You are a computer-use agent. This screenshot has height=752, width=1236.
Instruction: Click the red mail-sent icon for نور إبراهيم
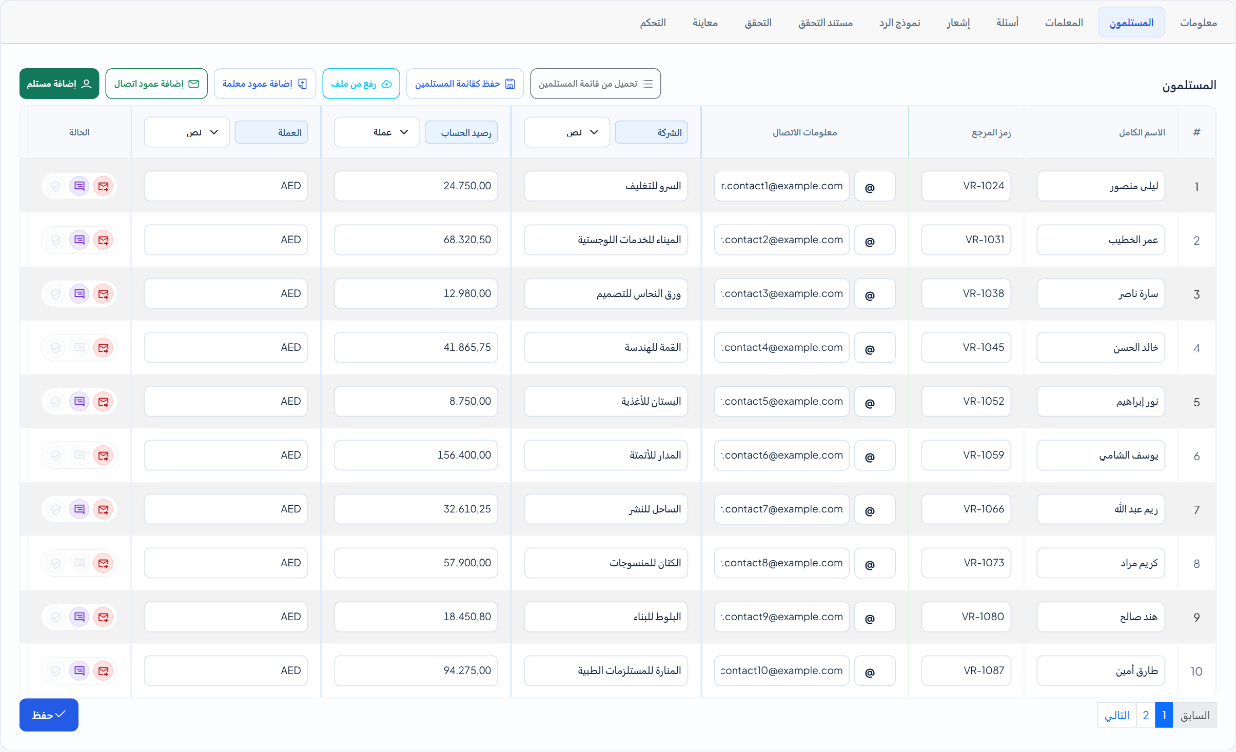click(x=104, y=402)
